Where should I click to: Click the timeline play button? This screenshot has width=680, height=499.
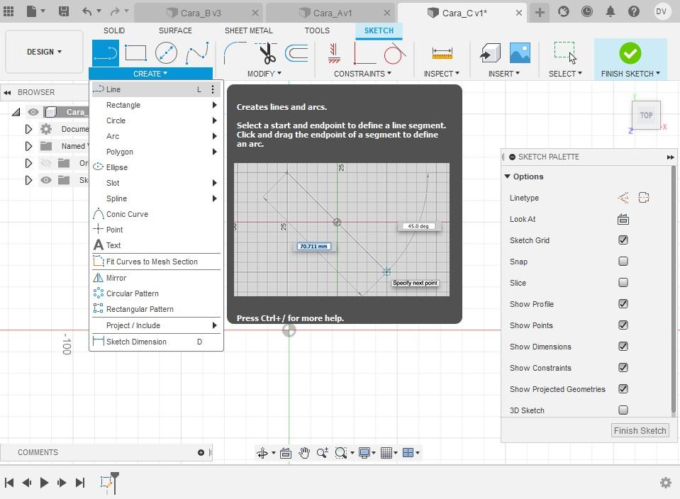click(x=44, y=483)
